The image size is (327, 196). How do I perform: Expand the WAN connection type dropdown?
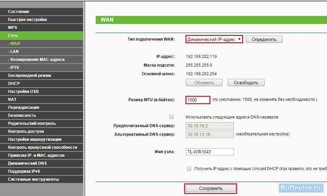(214, 39)
